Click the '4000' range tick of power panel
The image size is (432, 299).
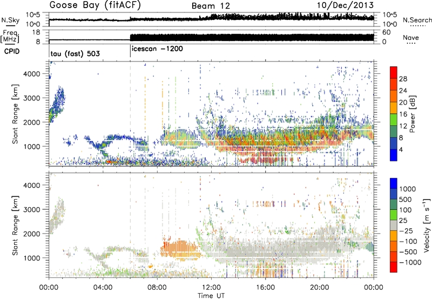32,74
